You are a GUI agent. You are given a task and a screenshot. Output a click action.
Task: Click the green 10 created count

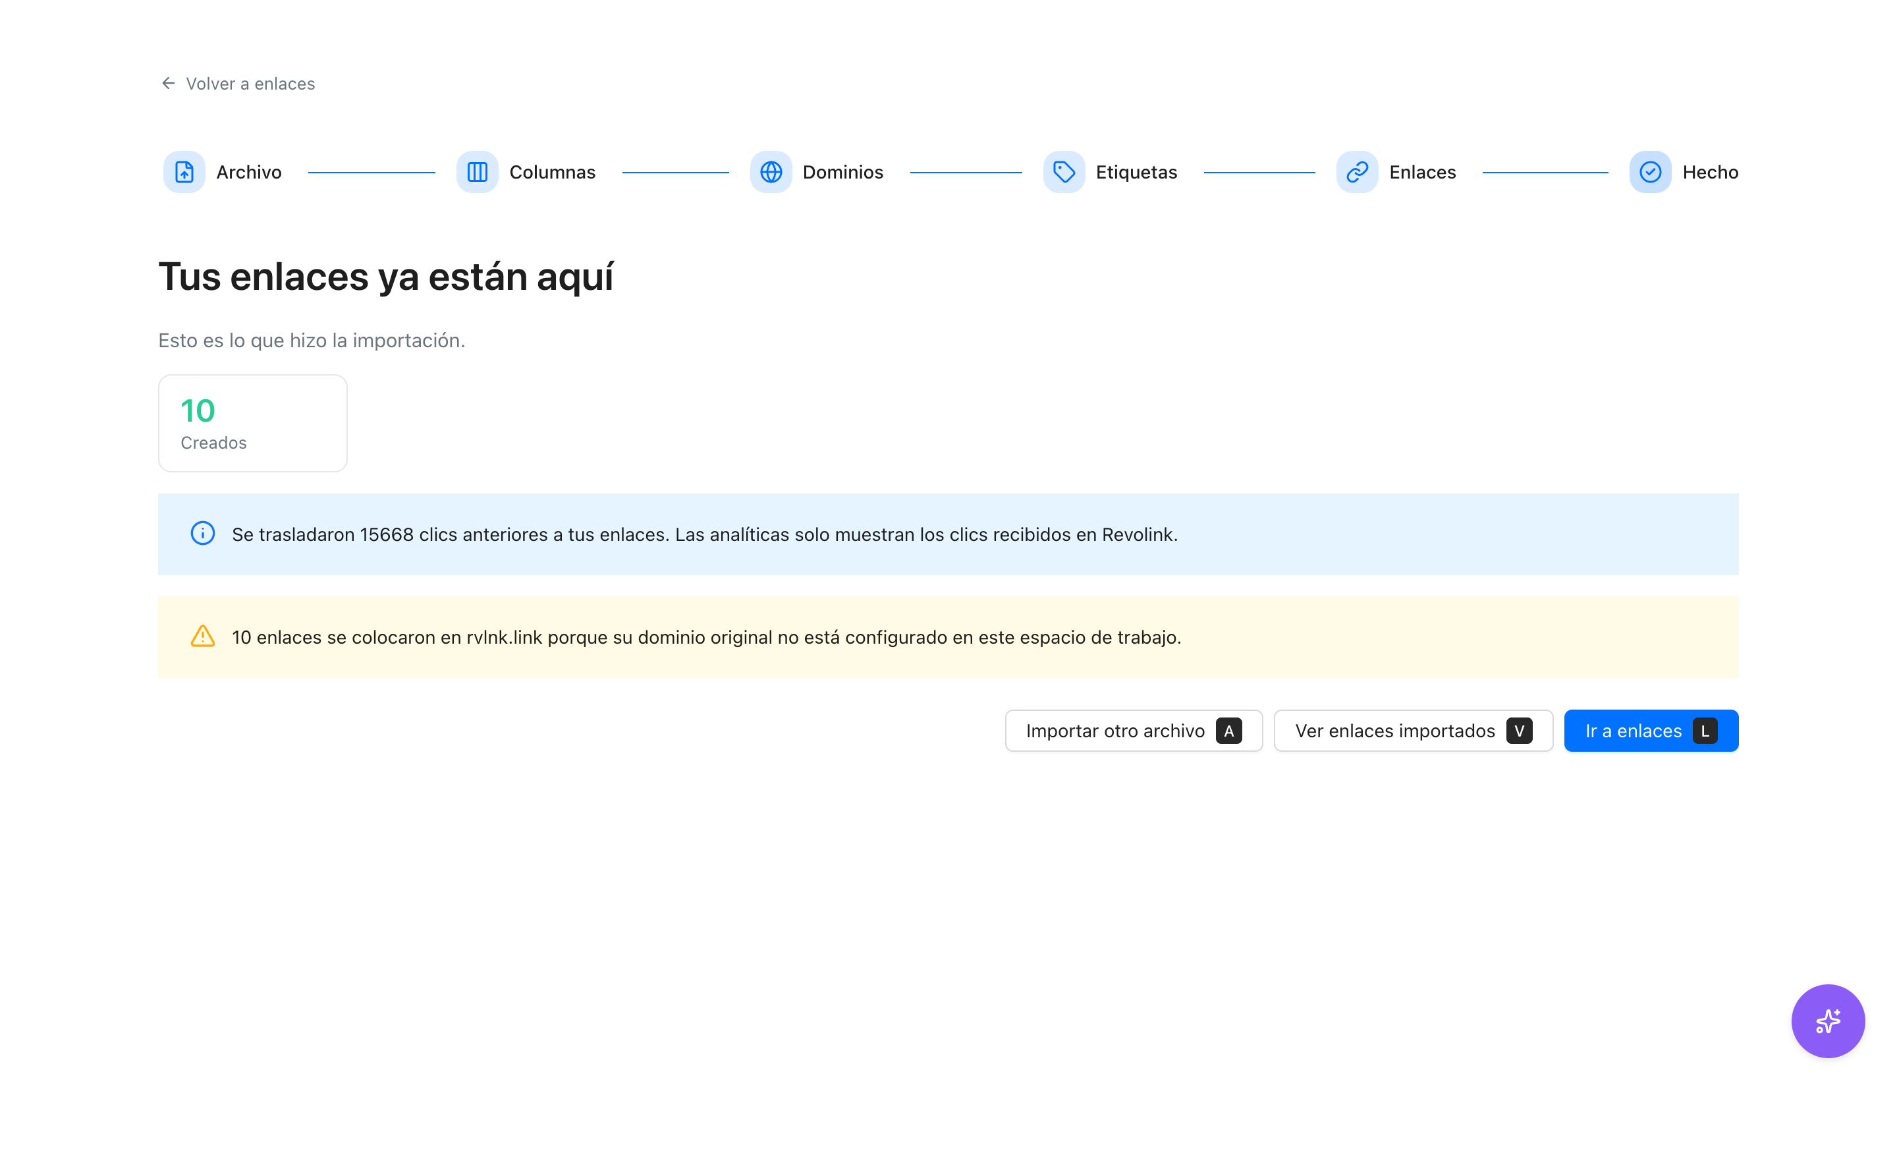198,410
